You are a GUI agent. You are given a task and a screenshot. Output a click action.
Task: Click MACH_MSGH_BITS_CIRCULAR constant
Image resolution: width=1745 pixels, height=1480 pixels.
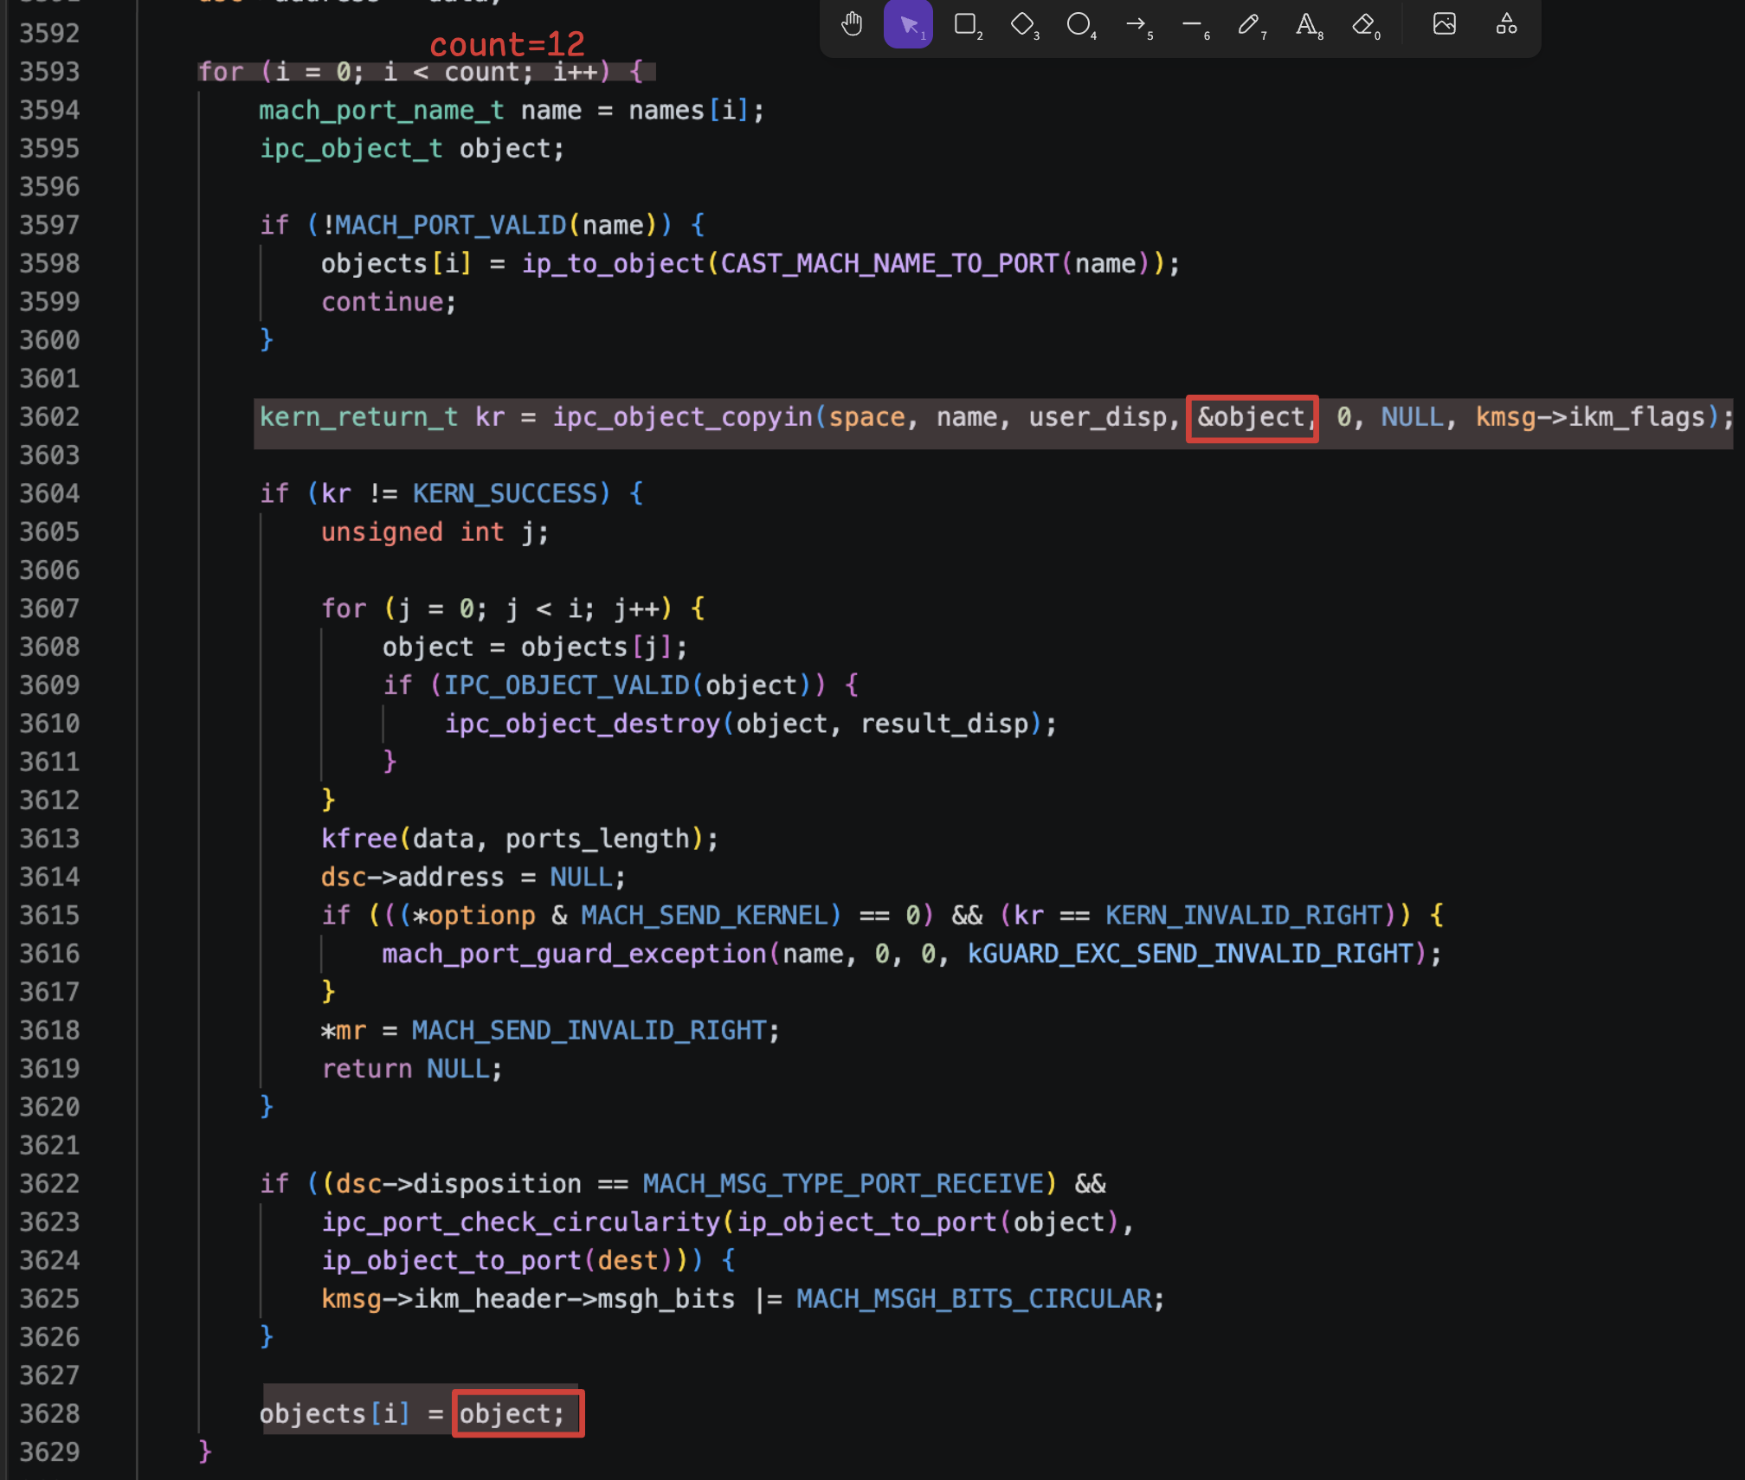pyautogui.click(x=974, y=1299)
